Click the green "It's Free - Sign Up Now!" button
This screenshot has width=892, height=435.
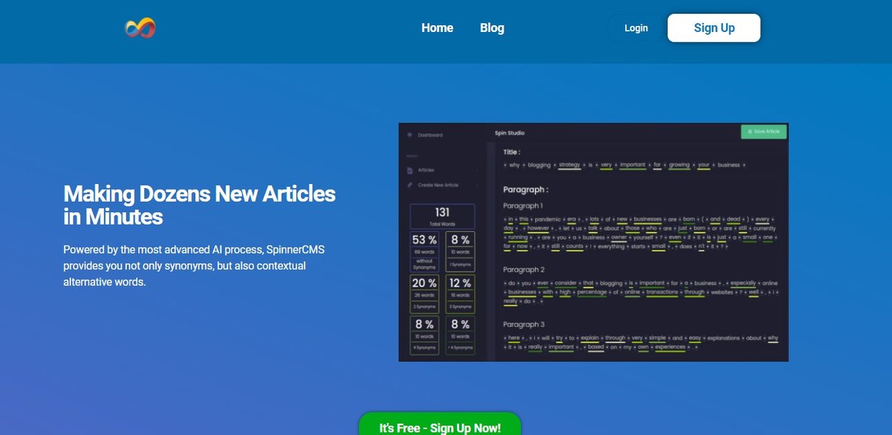pos(440,424)
